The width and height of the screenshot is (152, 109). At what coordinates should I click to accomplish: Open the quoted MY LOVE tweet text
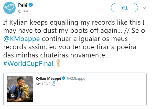coord(43,84)
